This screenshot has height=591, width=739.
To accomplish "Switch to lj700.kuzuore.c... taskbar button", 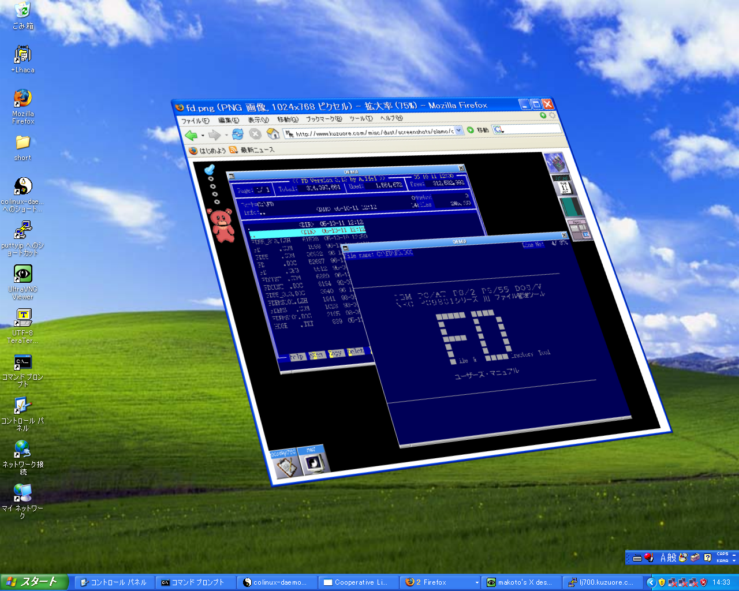I will tap(603, 582).
